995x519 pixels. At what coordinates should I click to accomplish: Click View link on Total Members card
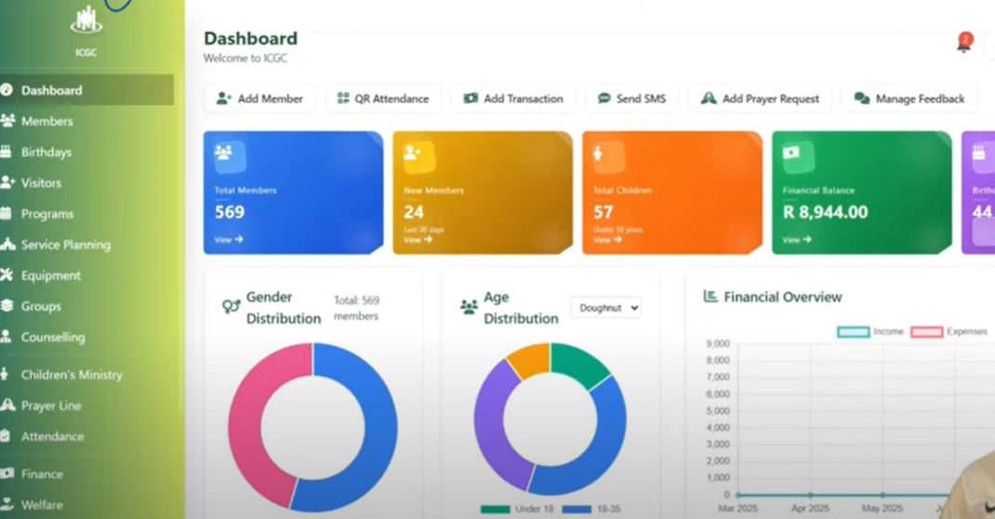228,239
